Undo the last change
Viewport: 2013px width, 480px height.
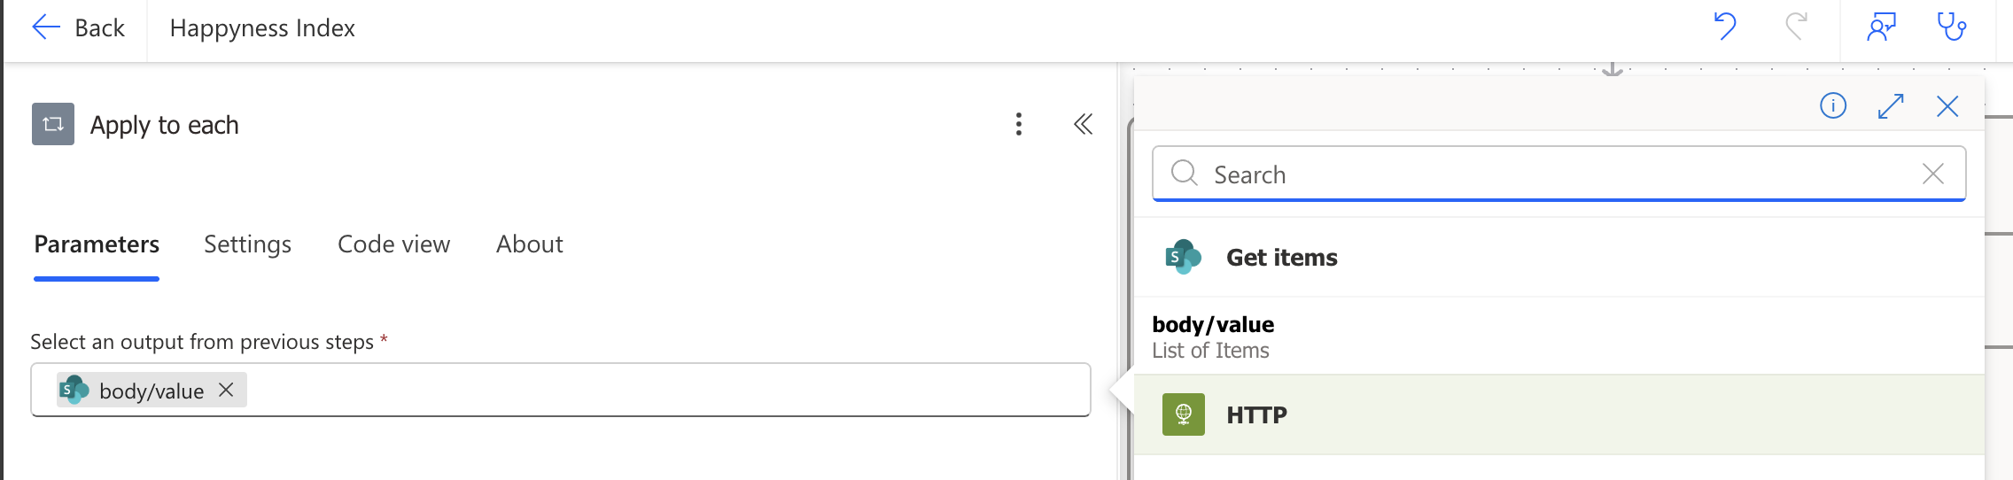[x=1725, y=27]
